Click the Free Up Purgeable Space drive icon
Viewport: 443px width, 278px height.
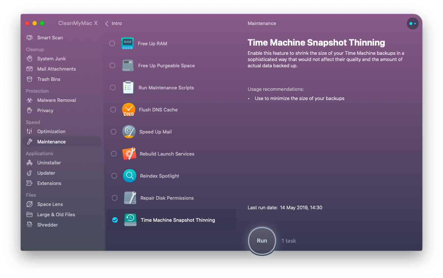click(128, 65)
